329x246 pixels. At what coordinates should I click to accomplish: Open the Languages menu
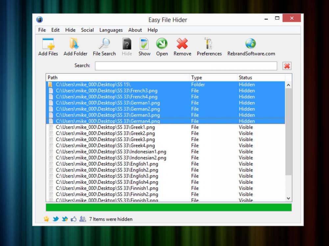(x=111, y=30)
